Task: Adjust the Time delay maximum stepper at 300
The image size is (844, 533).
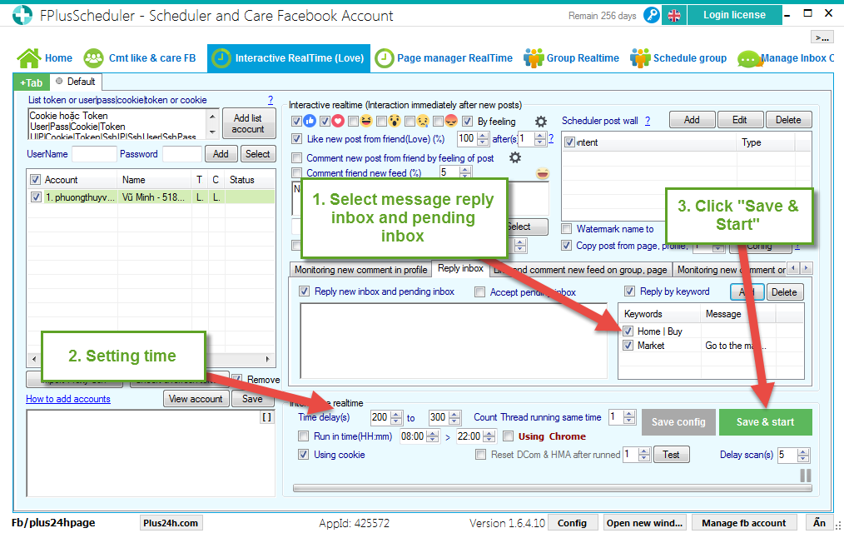Action: point(454,417)
